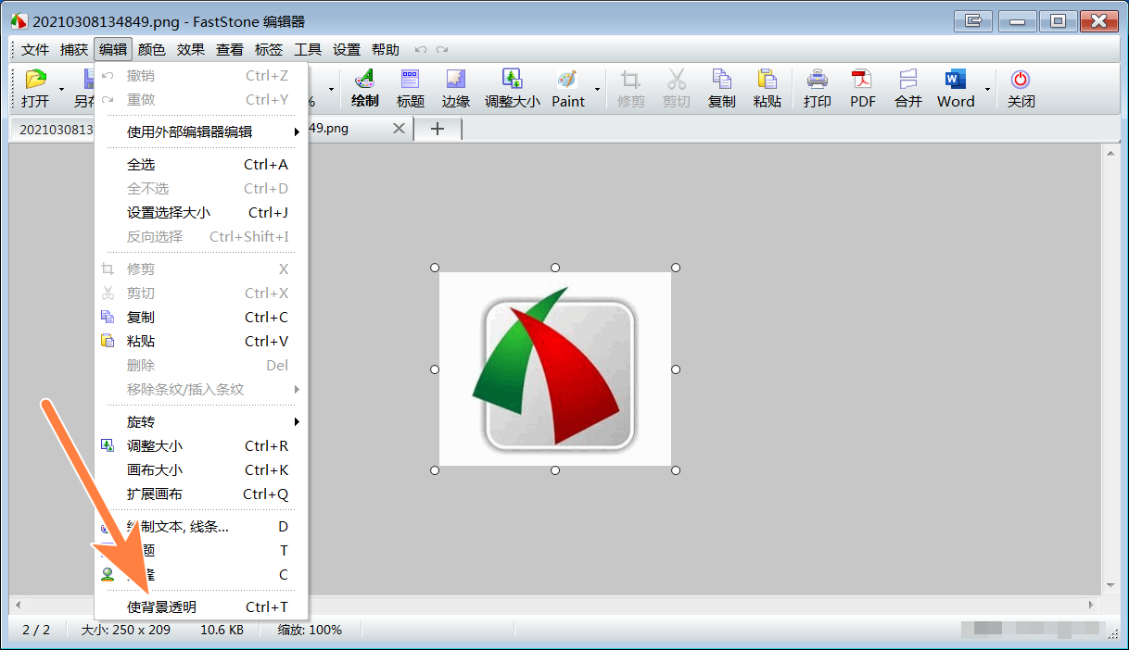The image size is (1129, 650).
Task: Send image to Word via toolbar
Action: click(956, 89)
